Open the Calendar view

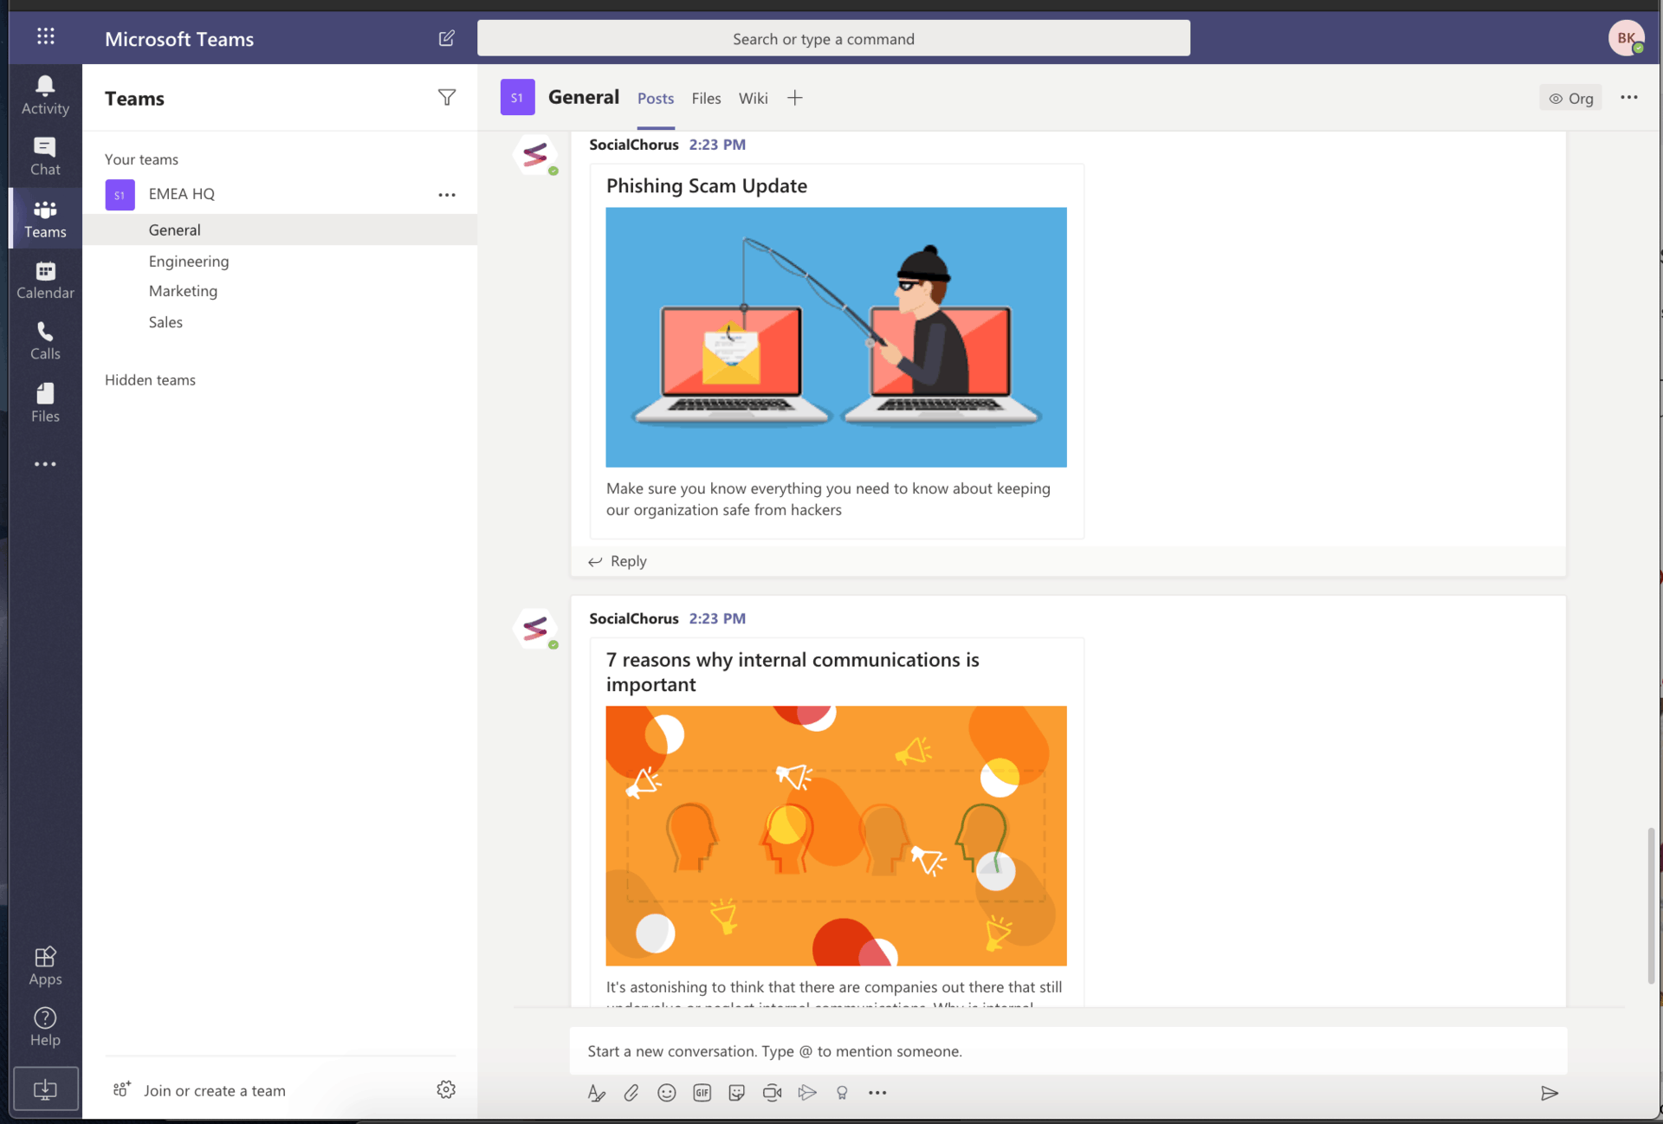(x=45, y=280)
